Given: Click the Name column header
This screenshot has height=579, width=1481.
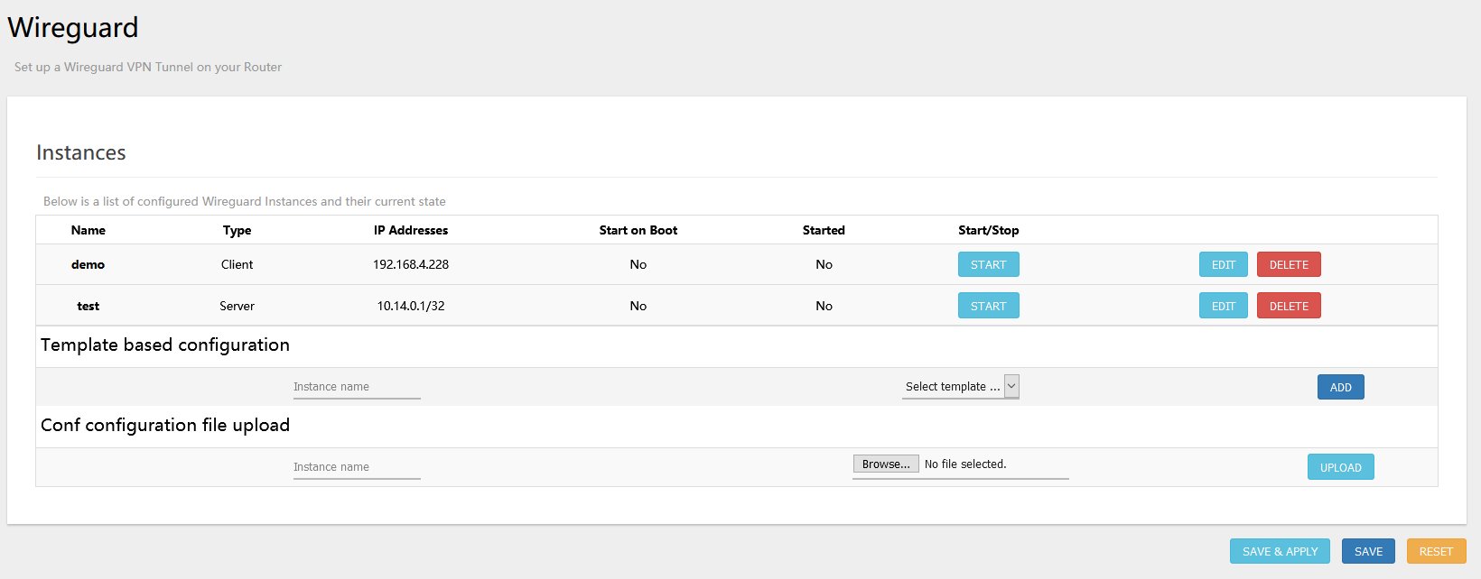Looking at the screenshot, I should coord(88,230).
